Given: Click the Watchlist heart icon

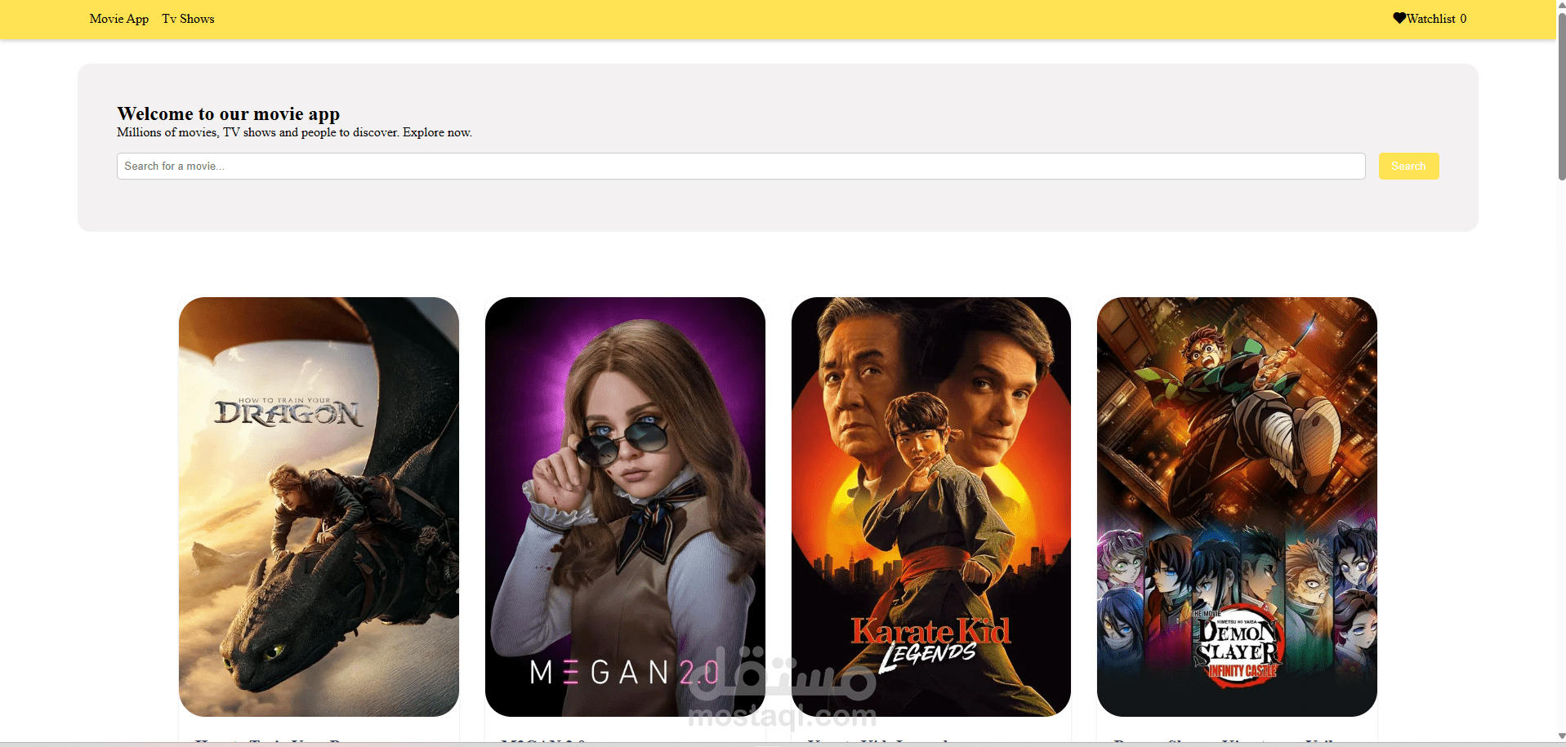Looking at the screenshot, I should [1399, 18].
